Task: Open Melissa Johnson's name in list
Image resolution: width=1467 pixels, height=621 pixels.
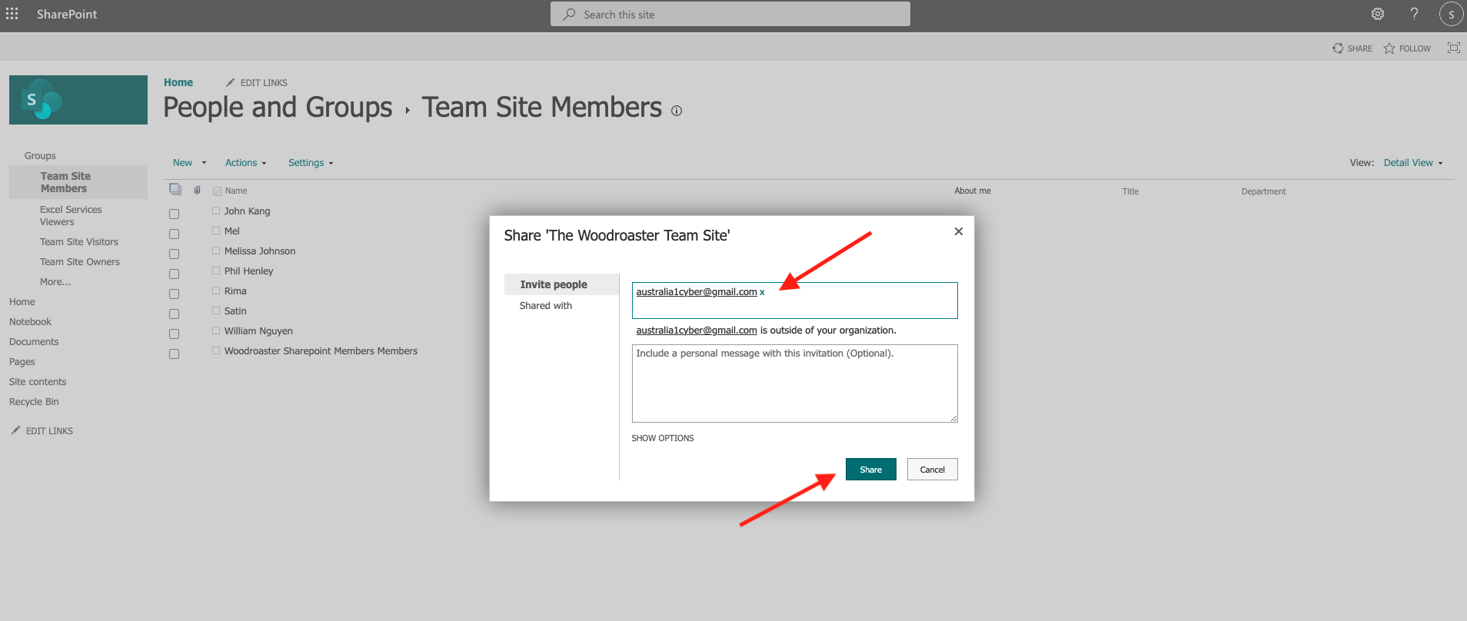Action: tap(260, 251)
